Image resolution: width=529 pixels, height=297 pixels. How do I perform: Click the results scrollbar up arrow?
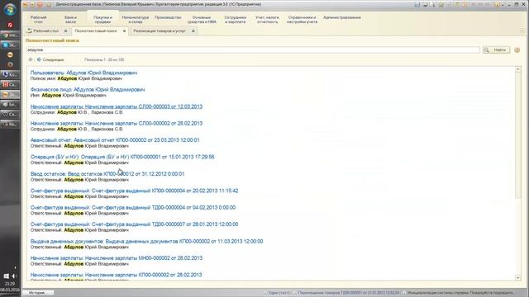tap(518, 69)
